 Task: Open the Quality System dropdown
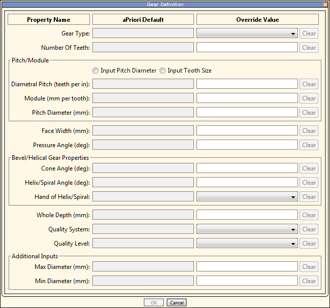pyautogui.click(x=247, y=229)
